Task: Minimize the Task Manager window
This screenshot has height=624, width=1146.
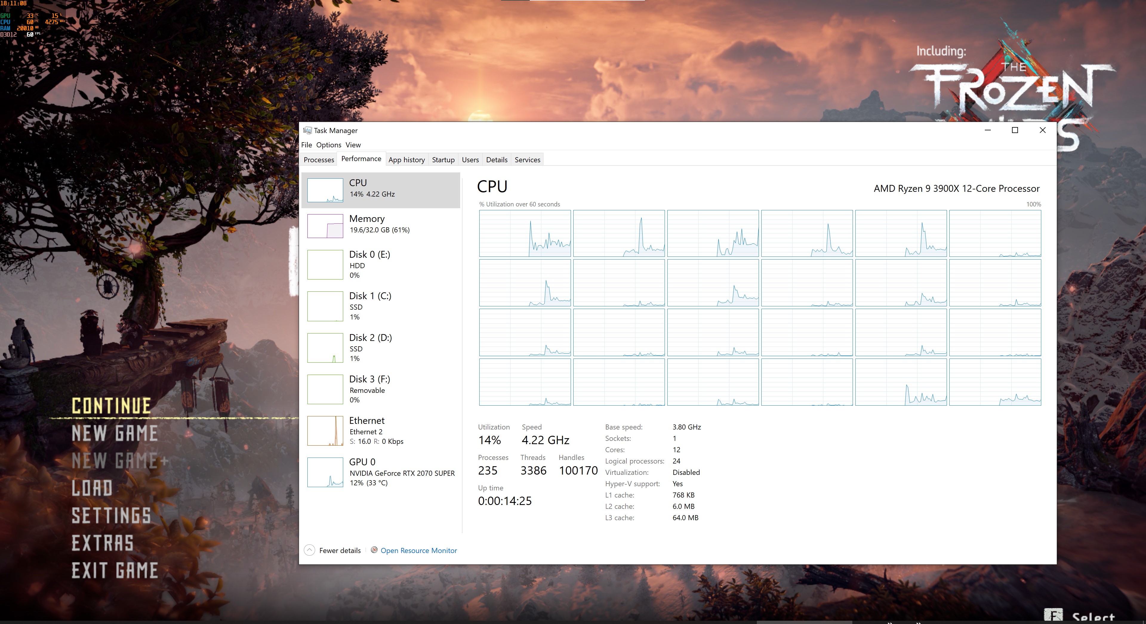Action: pos(988,130)
